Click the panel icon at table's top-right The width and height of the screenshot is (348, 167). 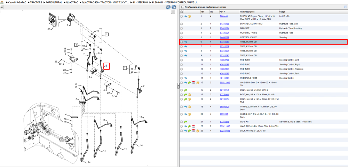(x=345, y=7)
